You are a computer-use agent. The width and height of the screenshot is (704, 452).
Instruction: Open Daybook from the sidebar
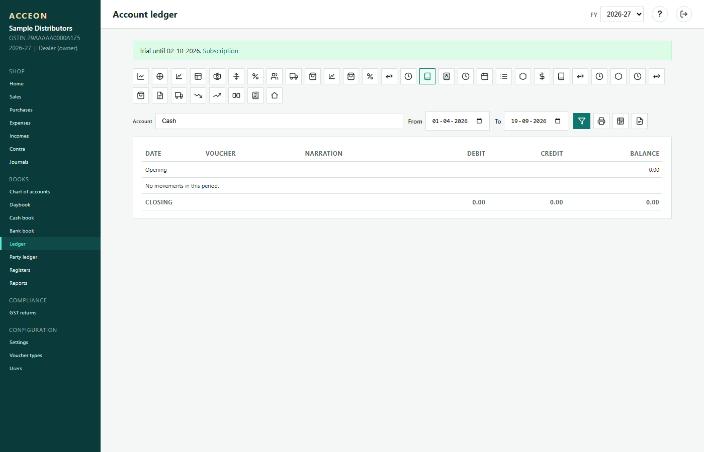pyautogui.click(x=50, y=205)
